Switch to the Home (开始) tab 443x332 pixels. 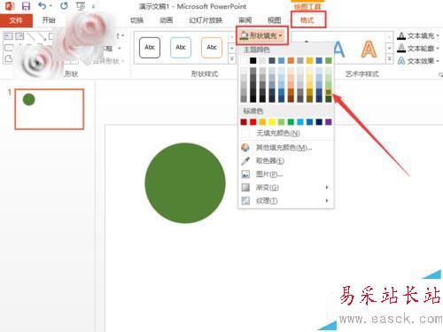[49, 20]
